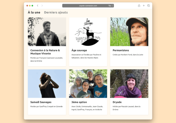176x123 pixels.
Task: Open Connexion à la Nature & Musique Vivante title
Action: pos(45,52)
